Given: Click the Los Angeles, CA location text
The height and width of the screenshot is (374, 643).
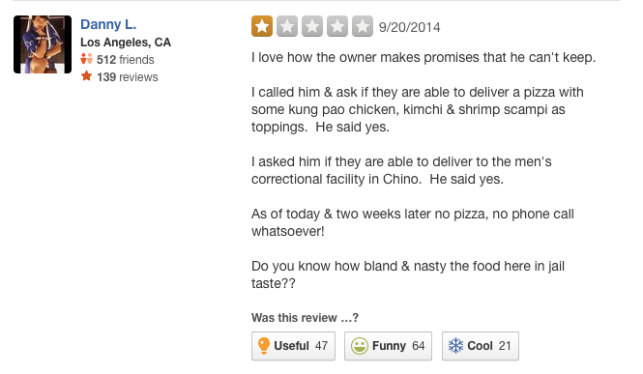Looking at the screenshot, I should pyautogui.click(x=126, y=43).
